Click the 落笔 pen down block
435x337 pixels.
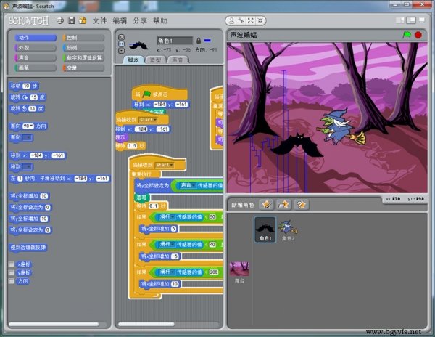(142, 198)
